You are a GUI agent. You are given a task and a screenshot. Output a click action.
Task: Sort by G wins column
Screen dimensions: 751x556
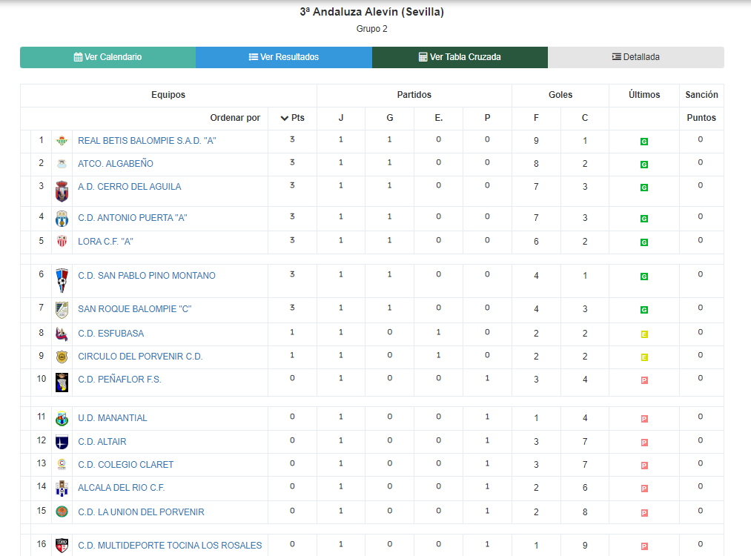390,118
